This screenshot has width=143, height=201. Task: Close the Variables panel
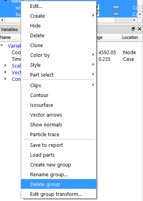[139, 29]
